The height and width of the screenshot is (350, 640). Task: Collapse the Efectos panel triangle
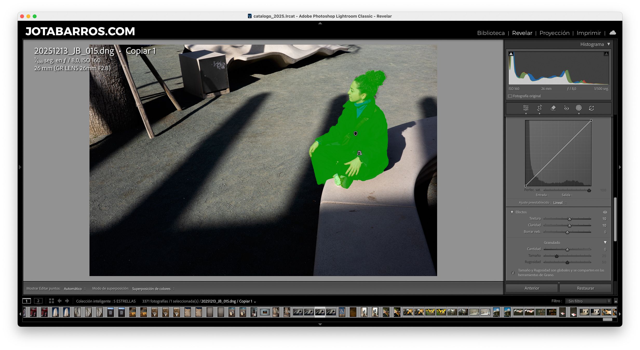tap(512, 212)
